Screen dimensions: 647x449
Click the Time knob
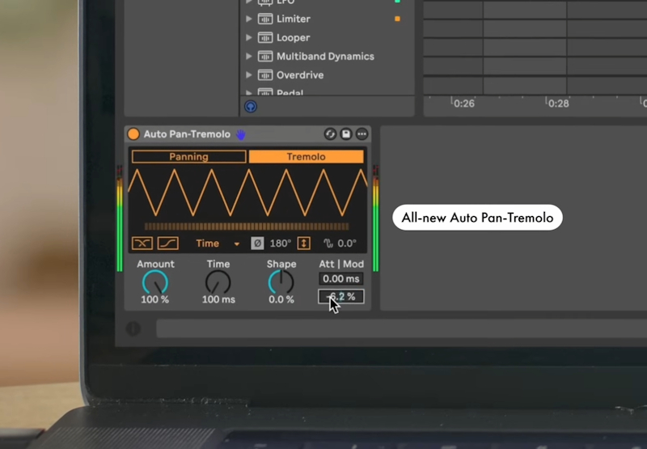218,282
